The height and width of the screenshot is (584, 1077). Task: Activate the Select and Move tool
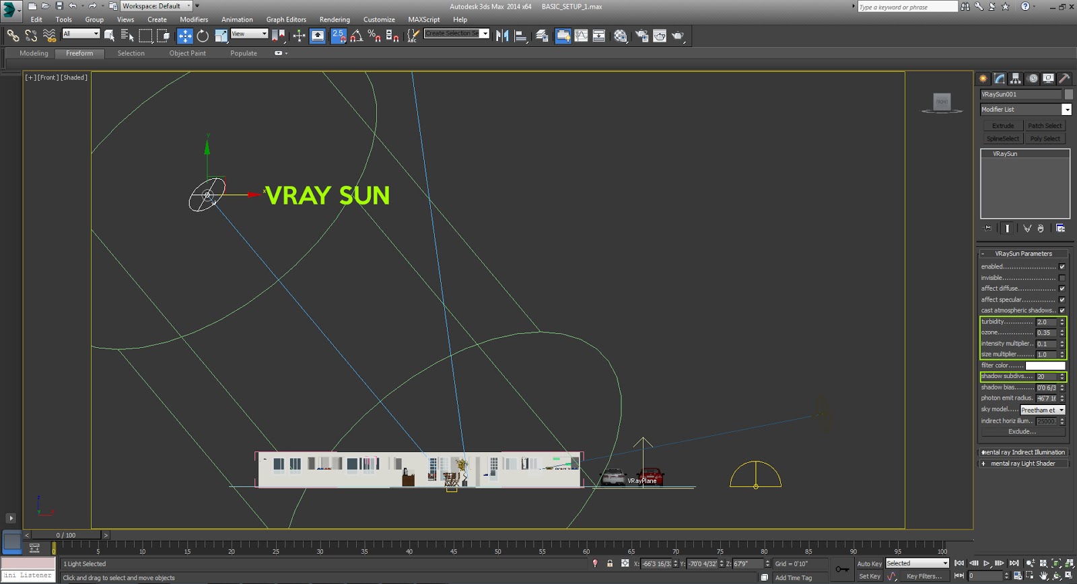(x=185, y=36)
